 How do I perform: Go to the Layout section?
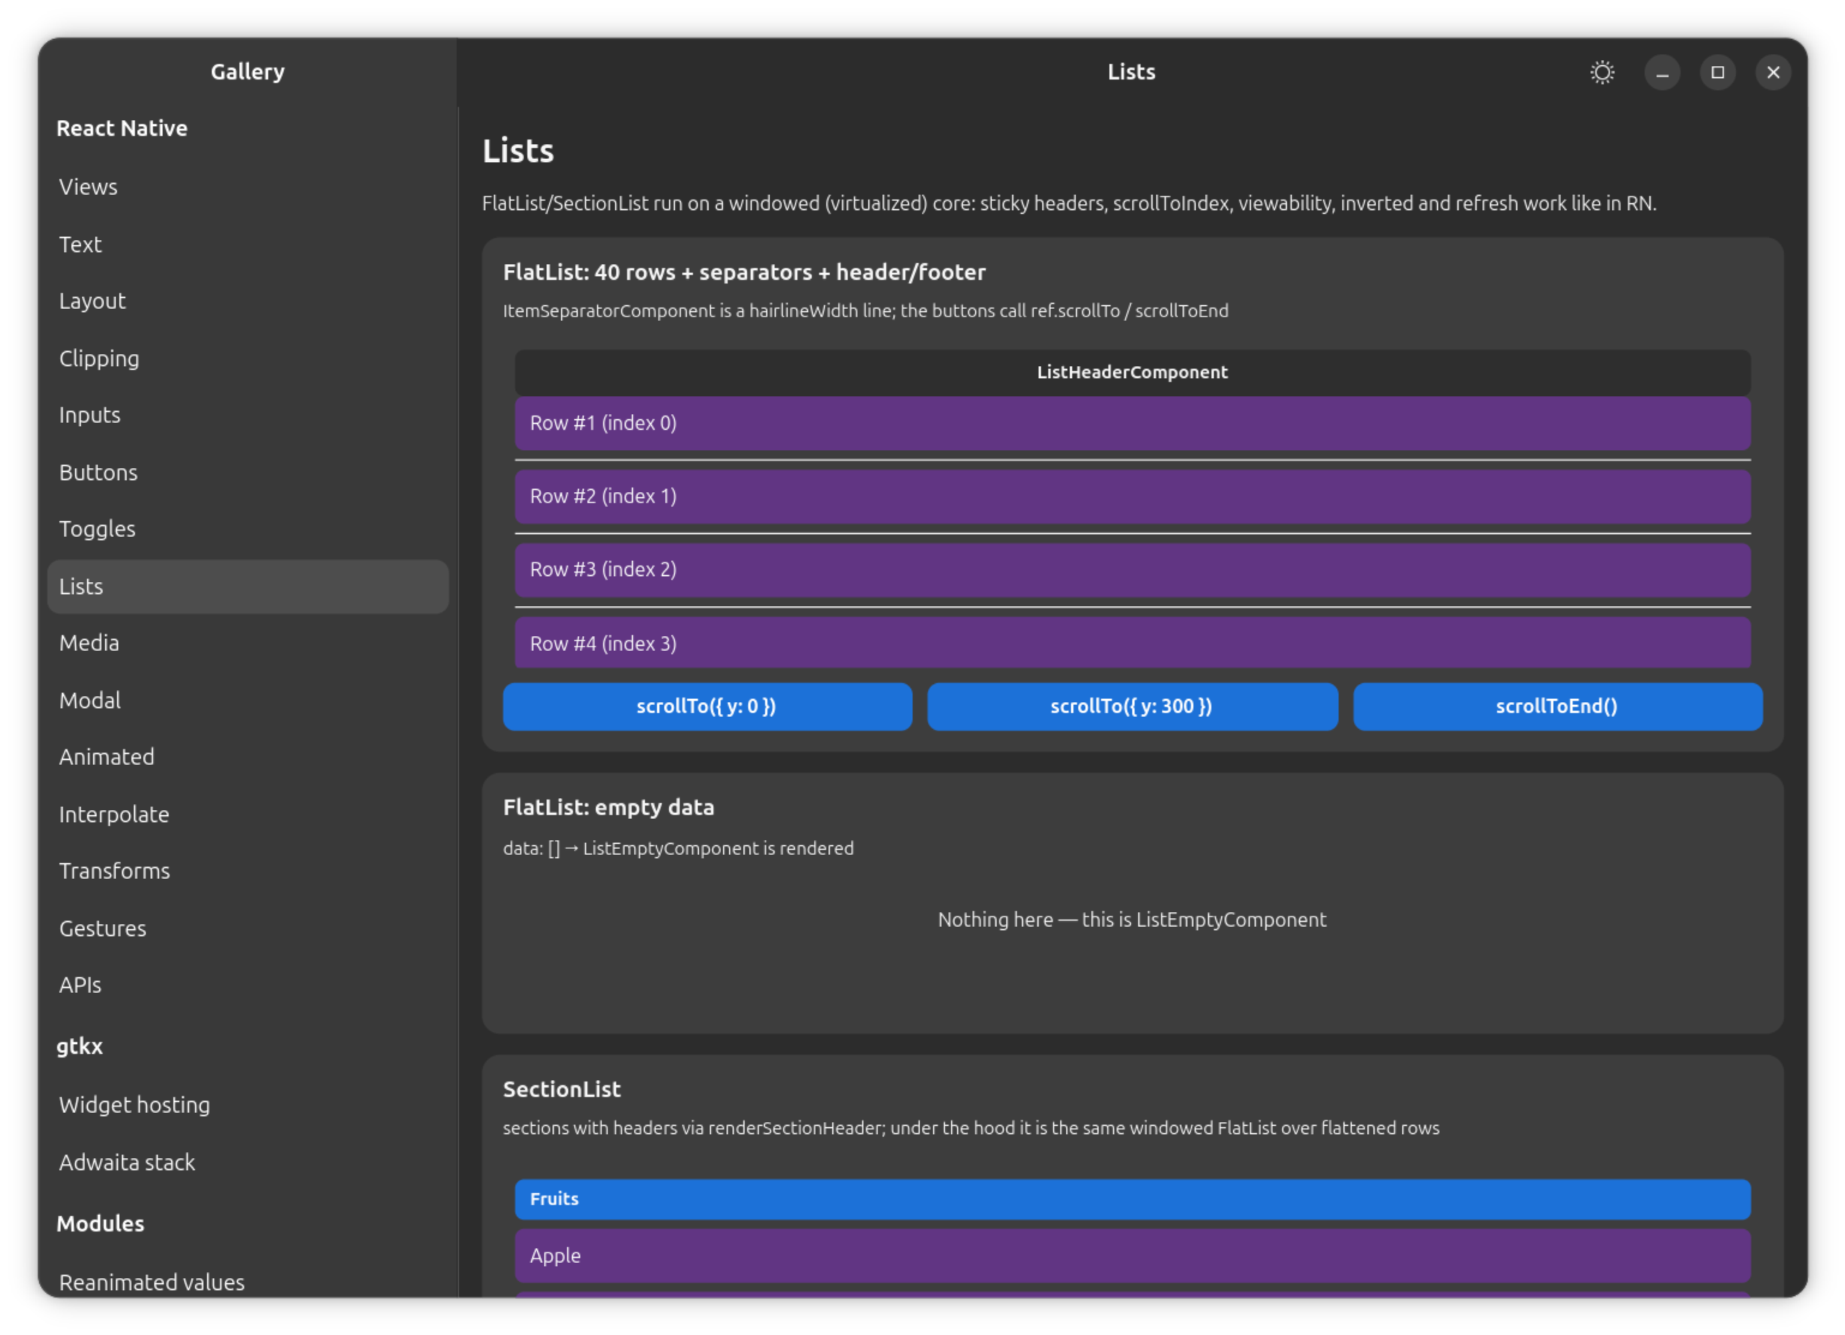point(248,301)
